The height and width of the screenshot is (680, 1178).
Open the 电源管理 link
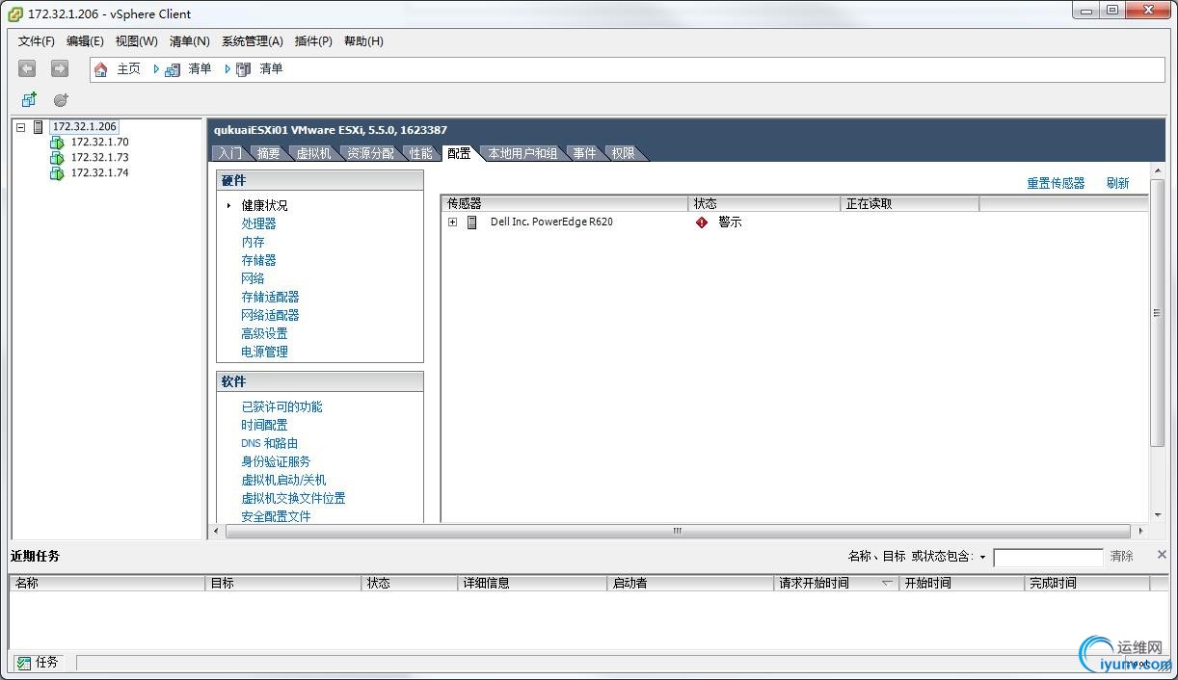coord(264,352)
